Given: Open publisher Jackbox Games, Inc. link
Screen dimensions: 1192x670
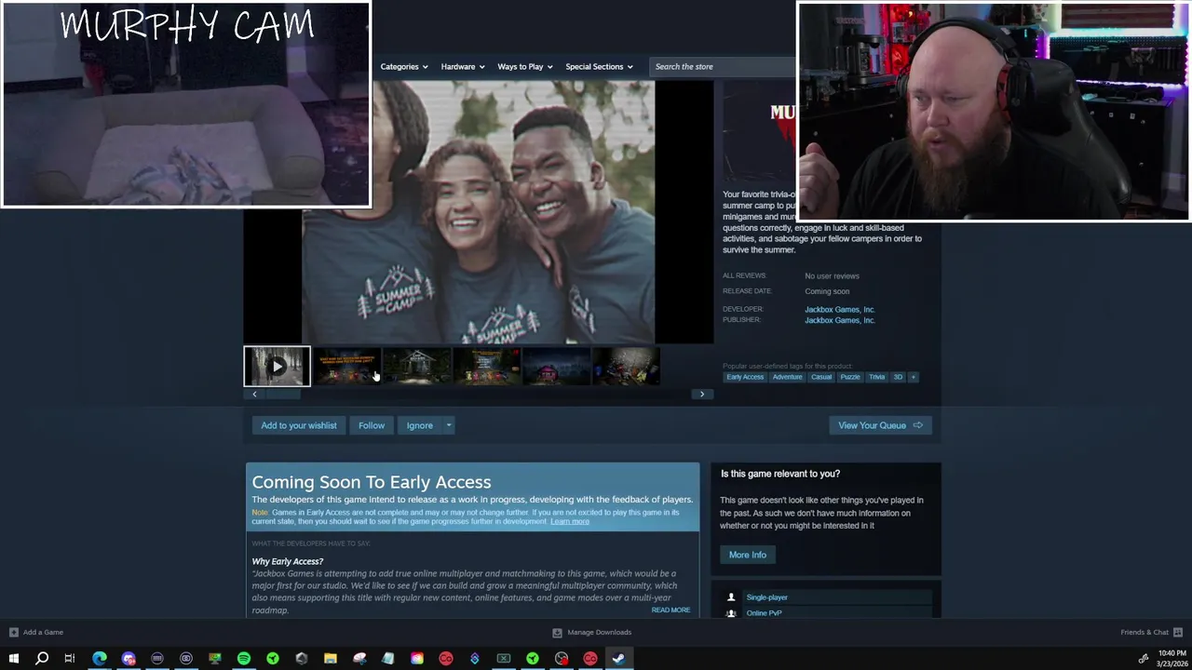Looking at the screenshot, I should [x=840, y=320].
